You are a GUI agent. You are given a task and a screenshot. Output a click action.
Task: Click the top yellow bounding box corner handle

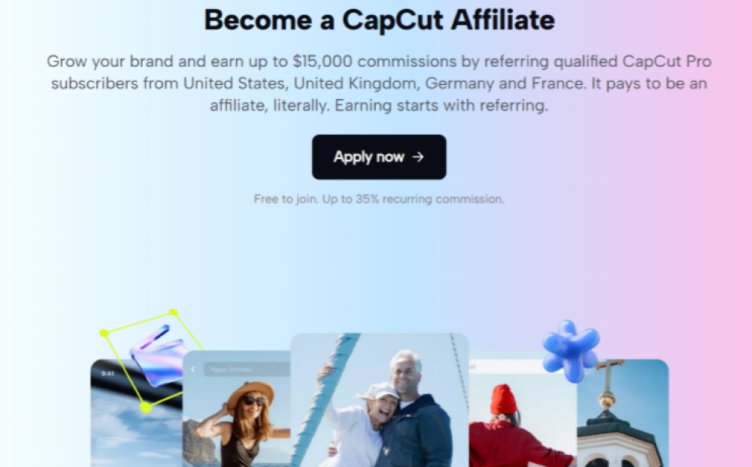(x=174, y=313)
